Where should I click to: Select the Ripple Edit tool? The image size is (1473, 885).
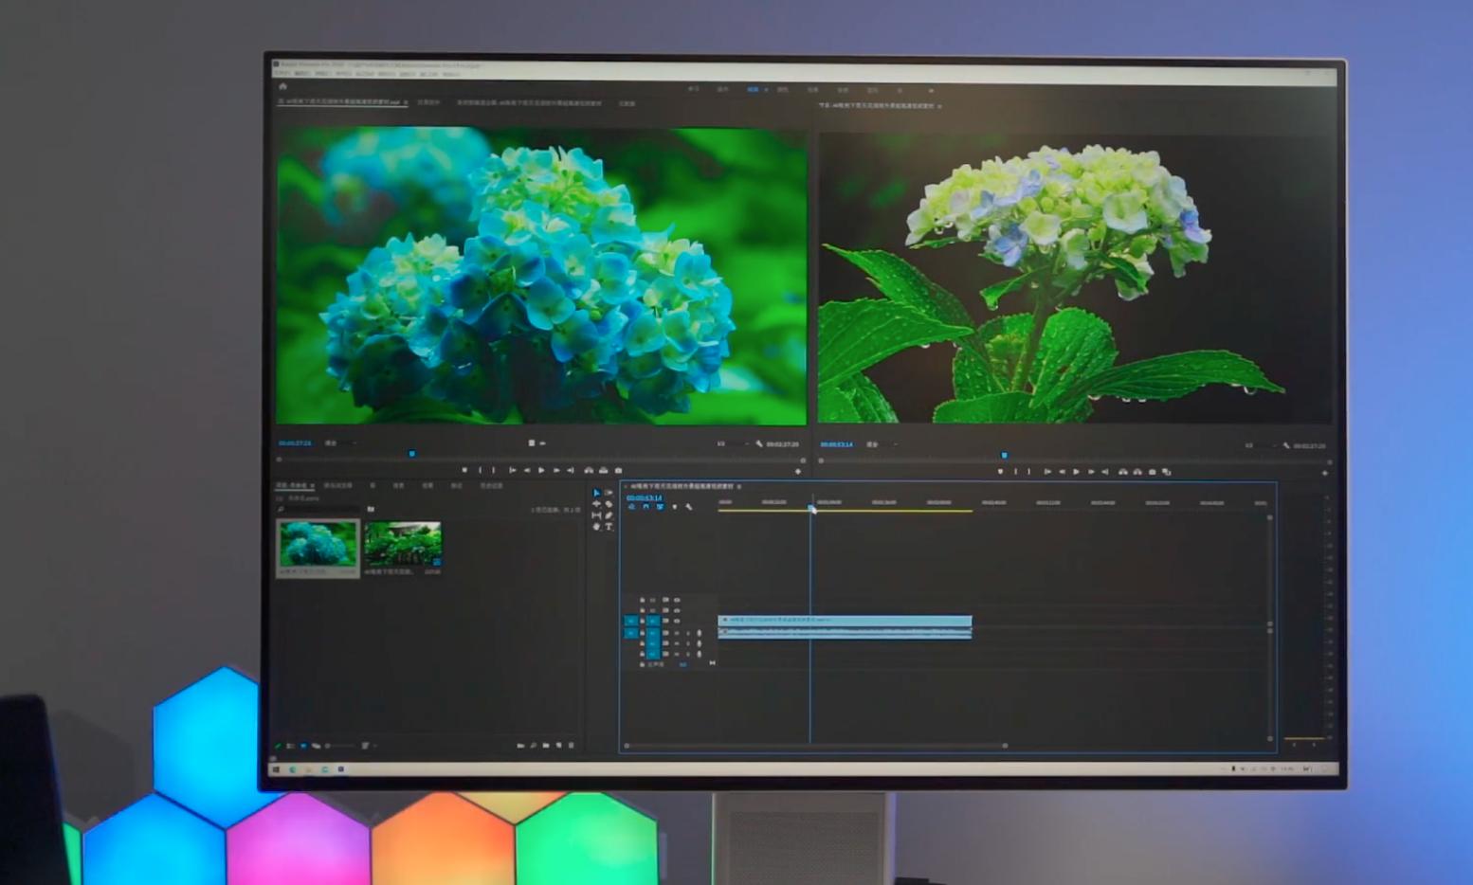pyautogui.click(x=596, y=504)
